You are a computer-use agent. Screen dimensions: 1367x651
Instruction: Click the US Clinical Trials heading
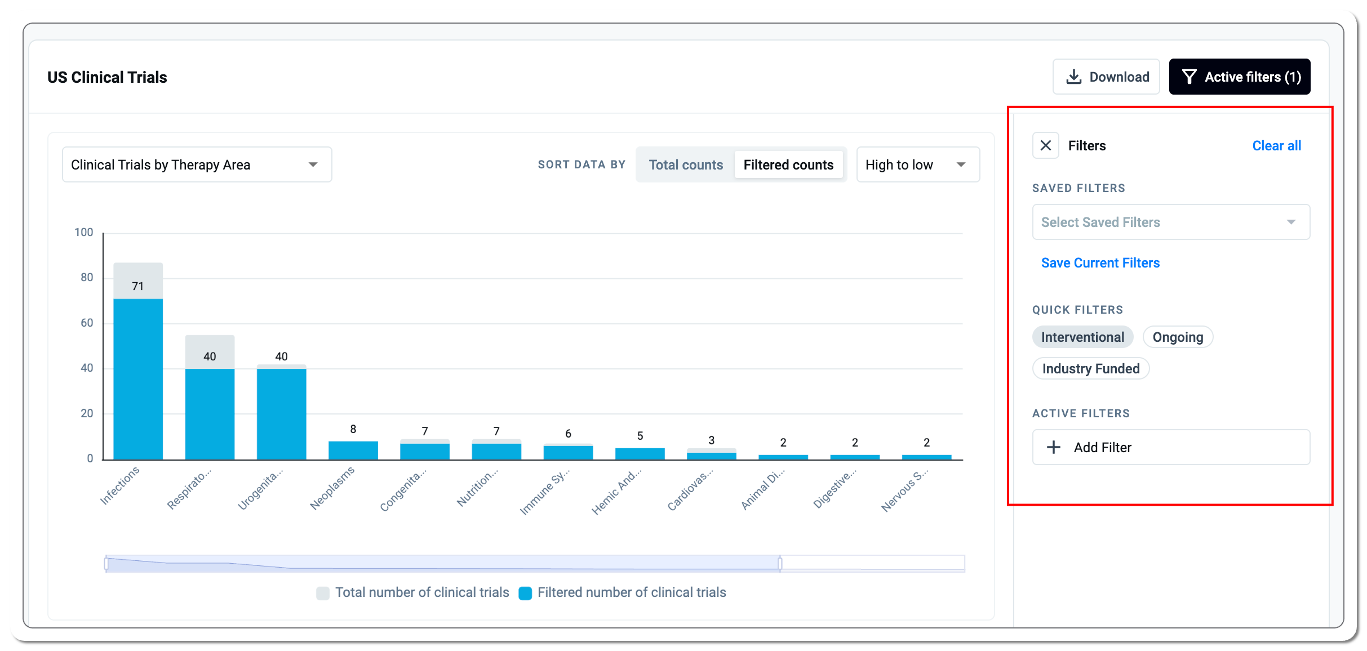pyautogui.click(x=107, y=77)
